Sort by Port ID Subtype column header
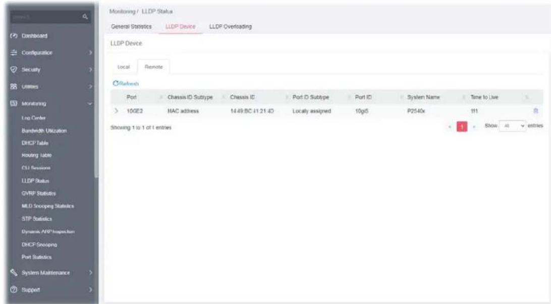This screenshot has height=304, width=551. click(311, 97)
